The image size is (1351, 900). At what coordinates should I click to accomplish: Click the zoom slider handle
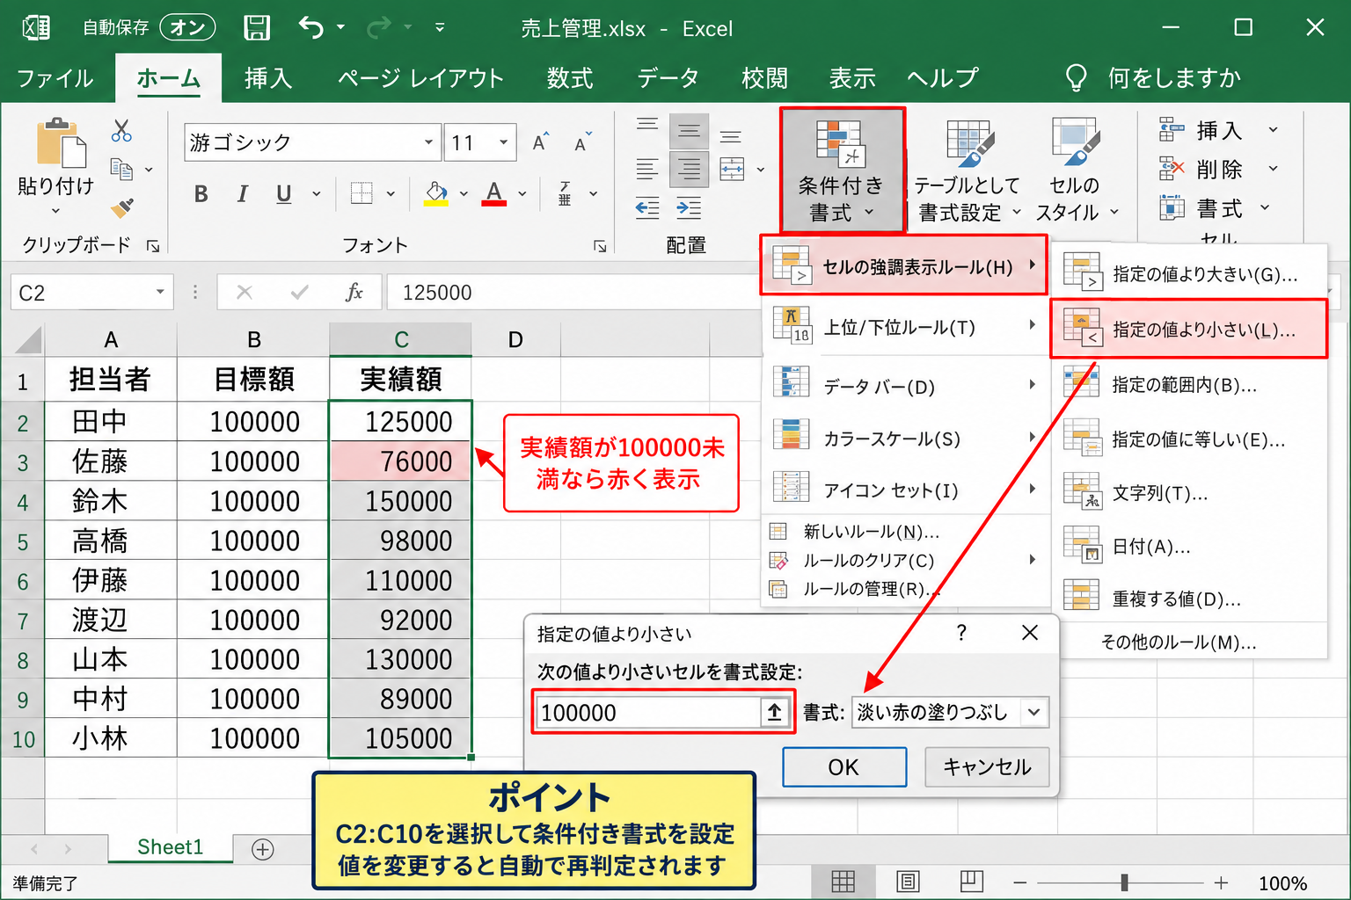click(x=1124, y=882)
